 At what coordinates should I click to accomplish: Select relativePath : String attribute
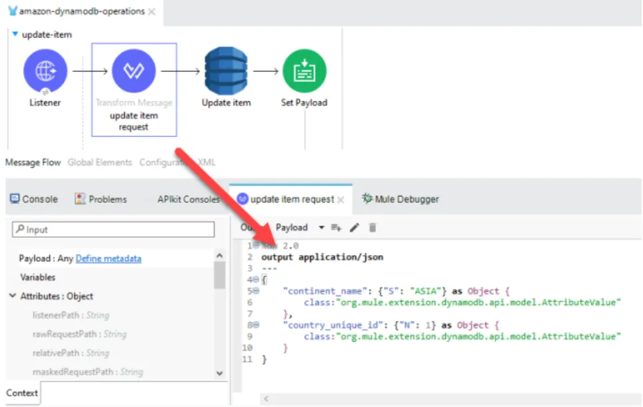71,353
